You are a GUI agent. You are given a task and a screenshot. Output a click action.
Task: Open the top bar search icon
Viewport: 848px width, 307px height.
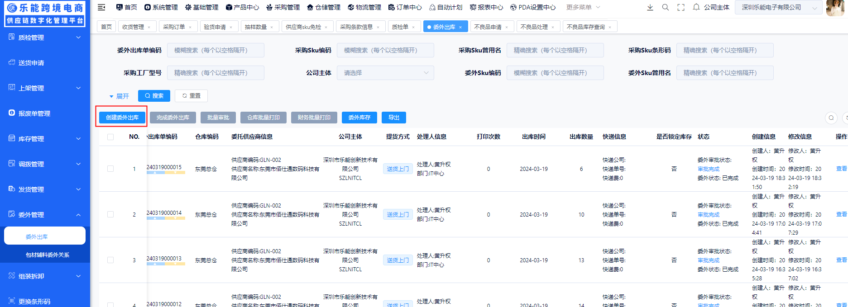click(666, 7)
